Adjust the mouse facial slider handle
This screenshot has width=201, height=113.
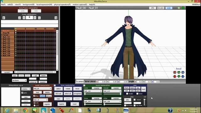(x=120, y=94)
